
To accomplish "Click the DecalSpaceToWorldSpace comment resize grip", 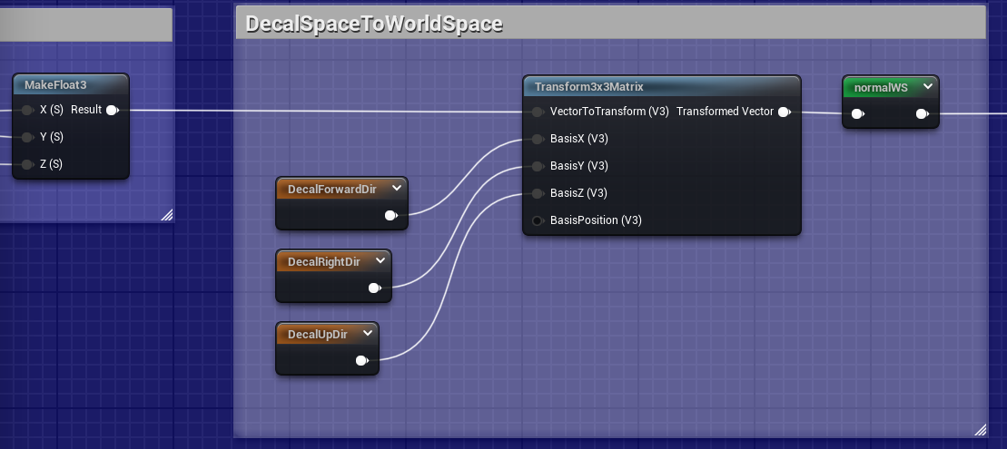I will point(980,430).
